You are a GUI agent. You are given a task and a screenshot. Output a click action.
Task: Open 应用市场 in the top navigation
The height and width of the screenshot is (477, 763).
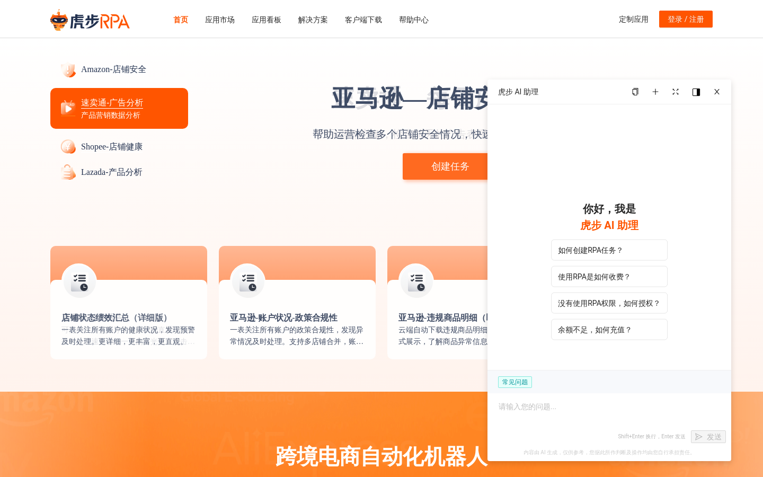coord(220,20)
